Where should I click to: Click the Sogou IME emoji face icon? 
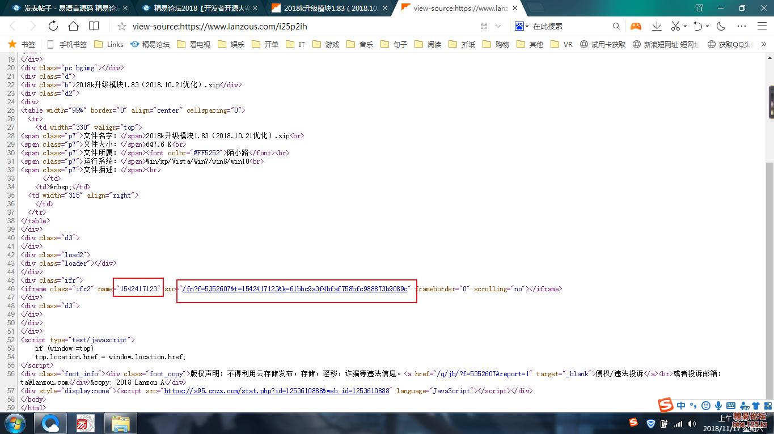[x=705, y=406]
